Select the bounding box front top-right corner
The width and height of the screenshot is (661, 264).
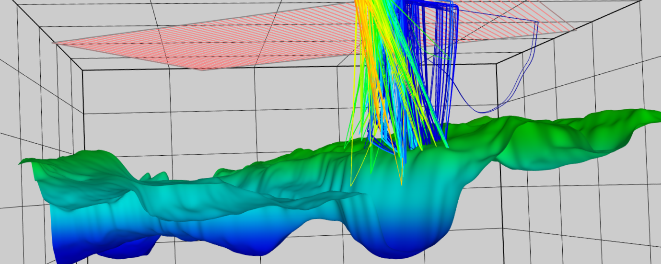tap(497, 63)
